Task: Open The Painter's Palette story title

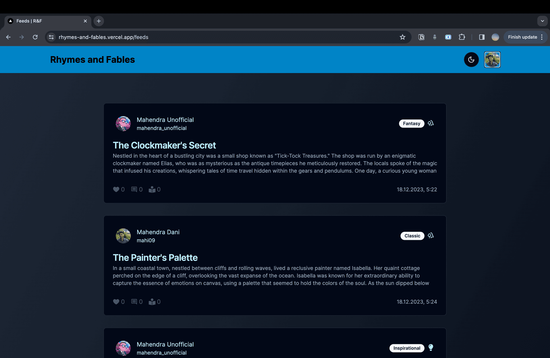Action: (155, 258)
